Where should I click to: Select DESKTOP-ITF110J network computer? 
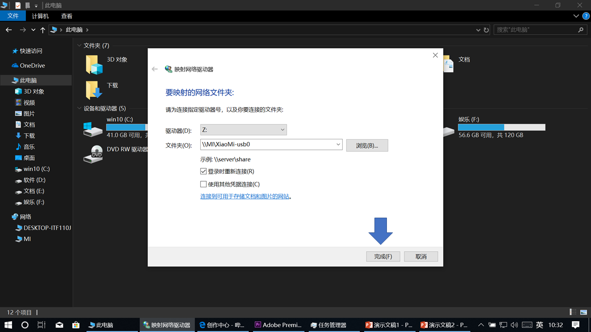click(47, 228)
